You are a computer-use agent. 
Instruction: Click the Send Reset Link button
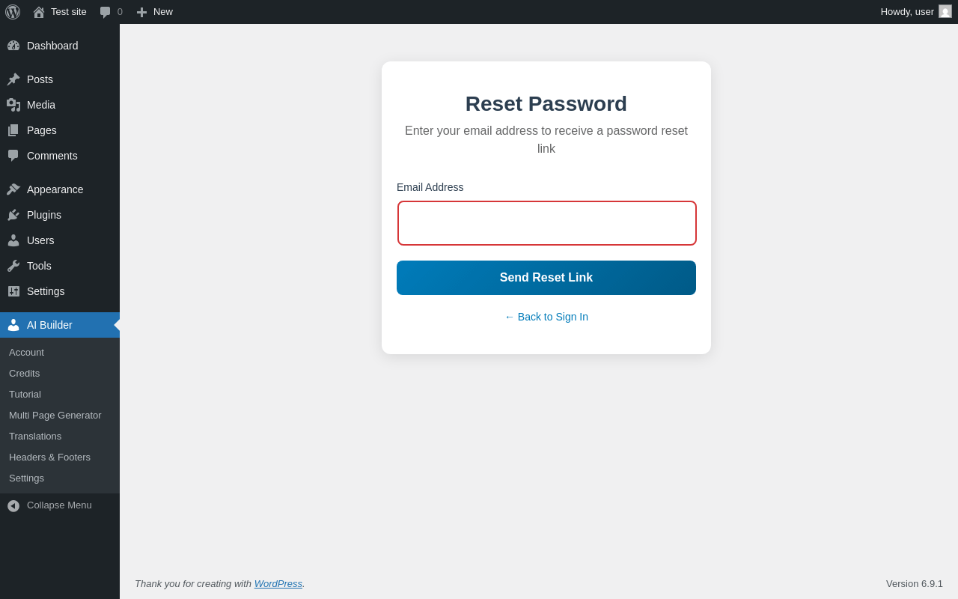coord(546,278)
